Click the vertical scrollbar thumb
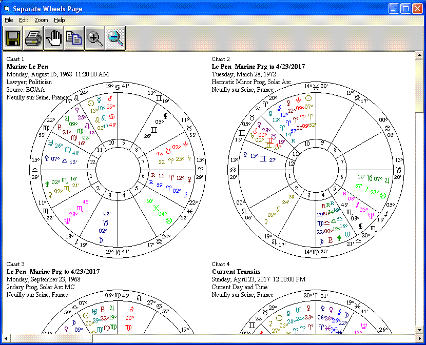The width and height of the screenshot is (426, 345). (x=419, y=85)
